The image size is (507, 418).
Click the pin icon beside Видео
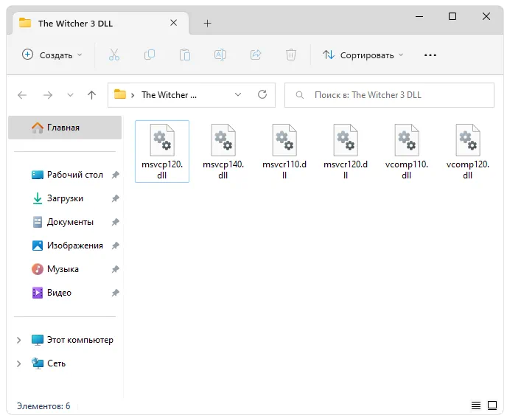[x=116, y=293]
